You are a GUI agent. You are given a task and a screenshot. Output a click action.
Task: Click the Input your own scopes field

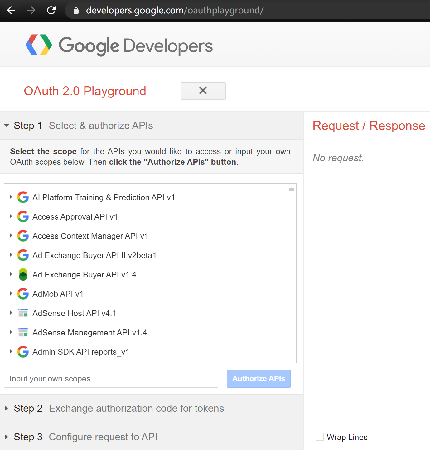(111, 379)
